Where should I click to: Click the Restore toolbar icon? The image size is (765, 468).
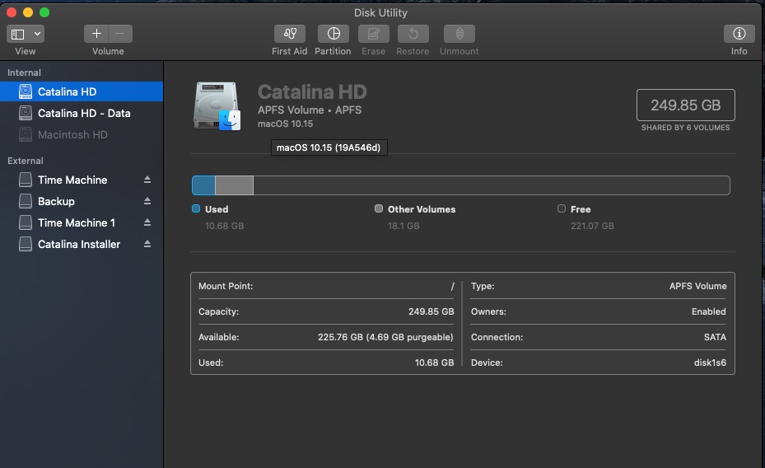413,34
